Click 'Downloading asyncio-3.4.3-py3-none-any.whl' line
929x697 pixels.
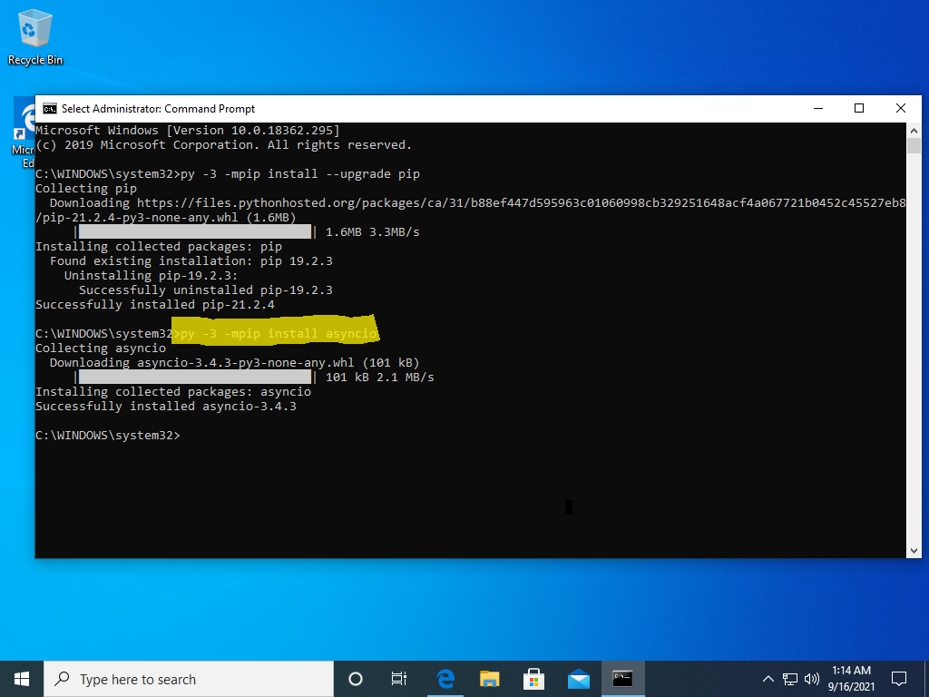(x=235, y=363)
